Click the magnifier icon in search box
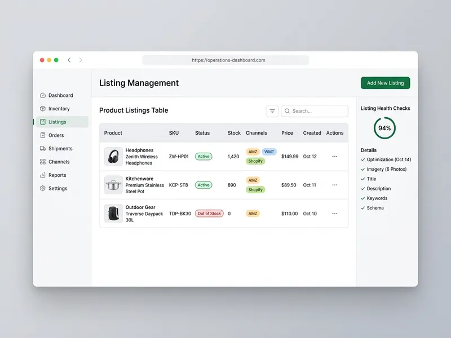 pos(287,111)
